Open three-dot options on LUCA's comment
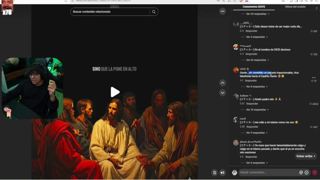 (x=314, y=77)
